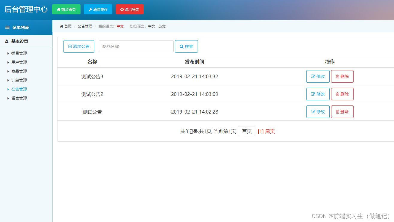Screen dimensions: 394x222
Task: Click timestamp 2019-02-21 14:03:32
Action: (x=195, y=76)
